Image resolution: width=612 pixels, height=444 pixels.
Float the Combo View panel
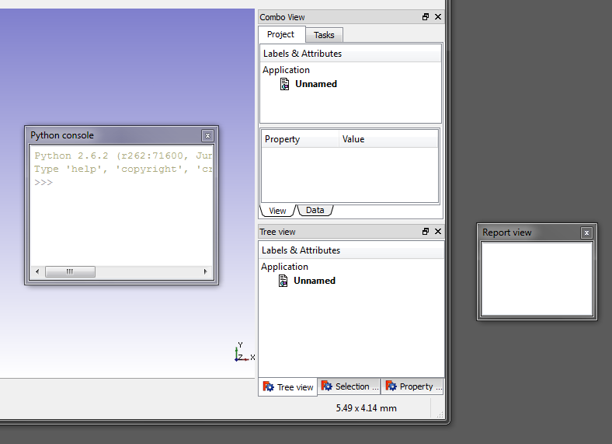coord(426,17)
